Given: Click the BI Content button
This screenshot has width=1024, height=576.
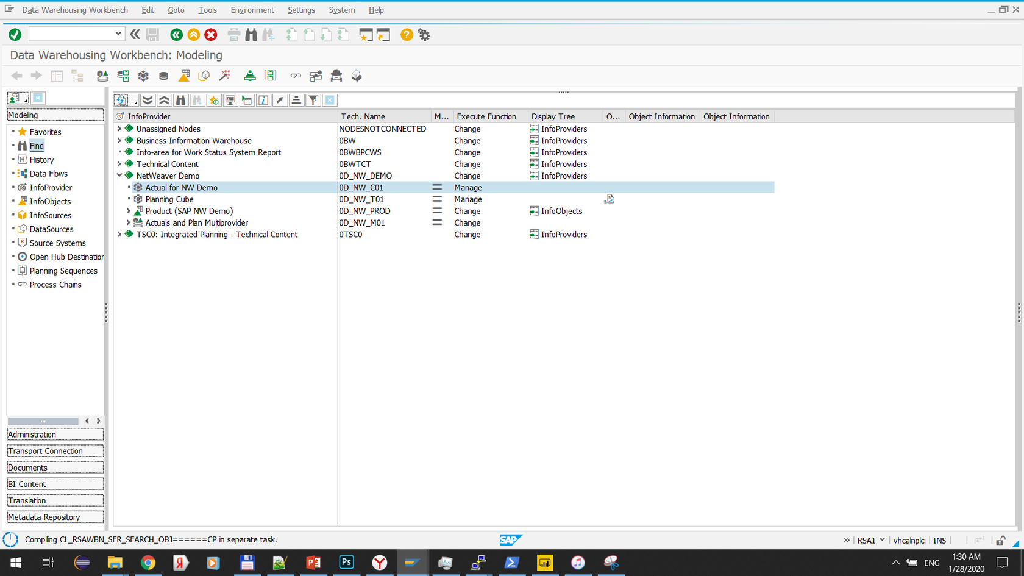Looking at the screenshot, I should pos(55,484).
